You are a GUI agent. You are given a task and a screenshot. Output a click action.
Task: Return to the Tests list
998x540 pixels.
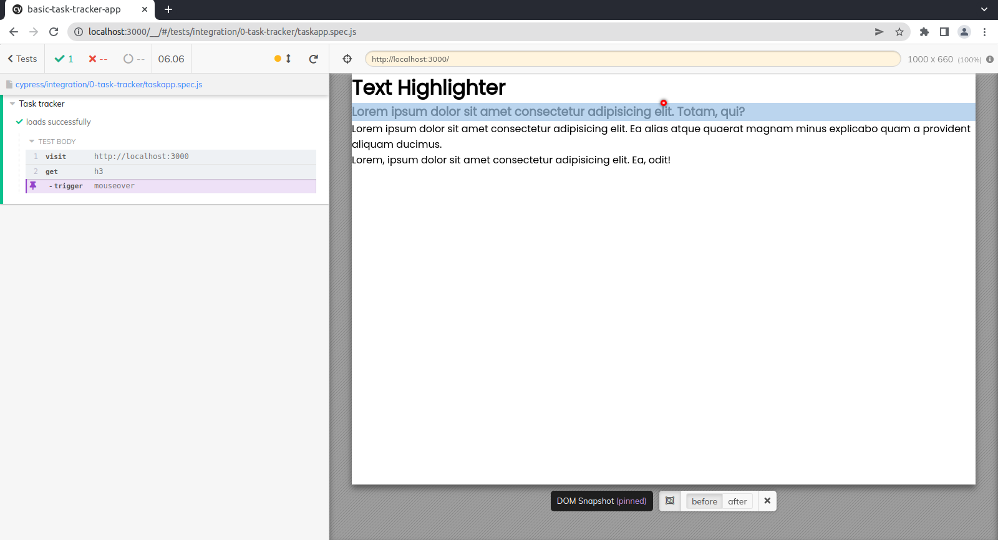click(x=22, y=59)
